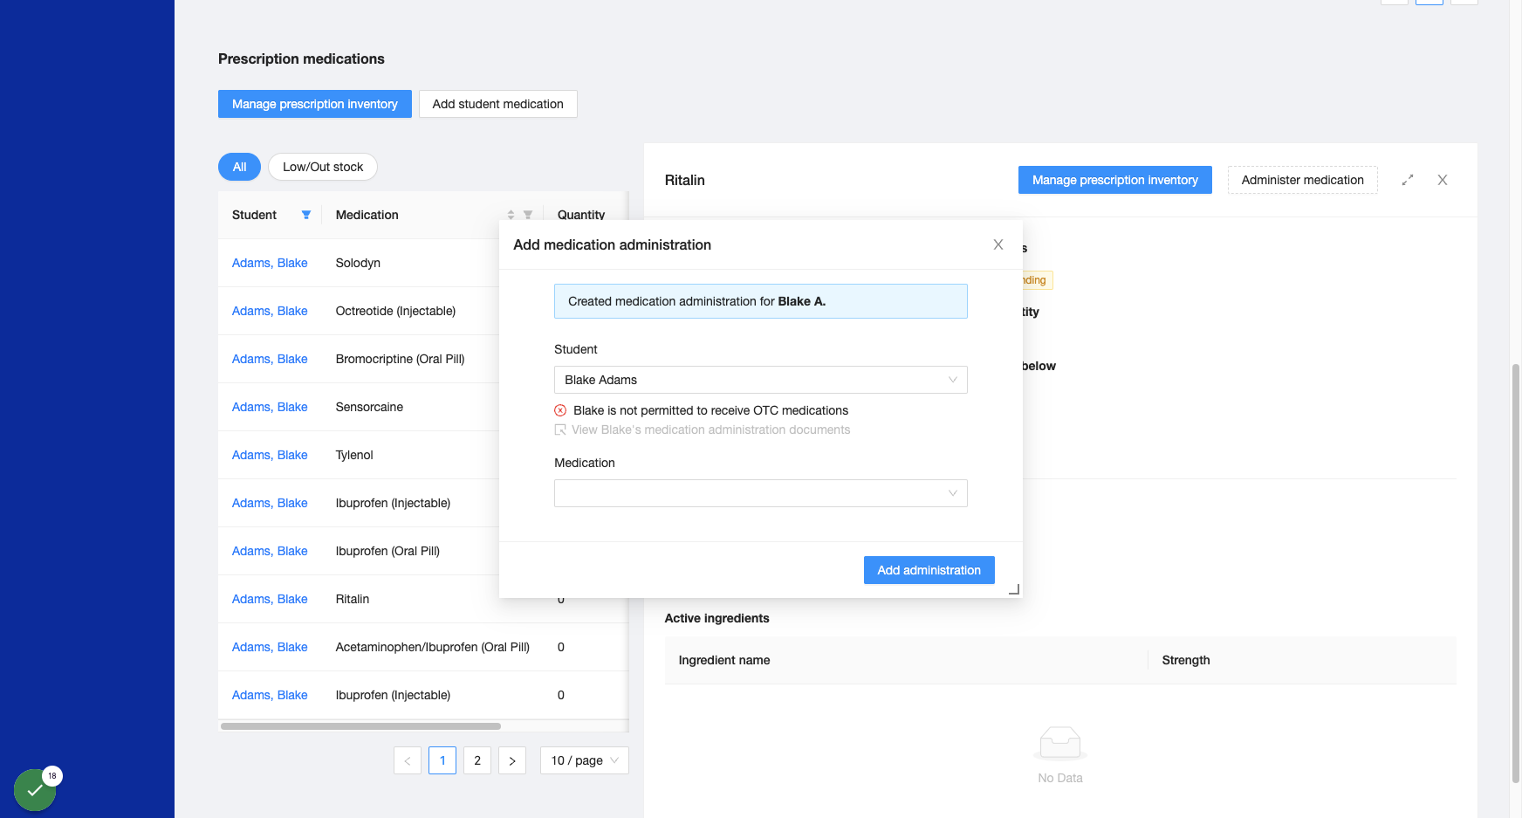Screen dimensions: 1522x818
Task: Open Adams, Blake link in Ritalin row
Action: [x=270, y=599]
